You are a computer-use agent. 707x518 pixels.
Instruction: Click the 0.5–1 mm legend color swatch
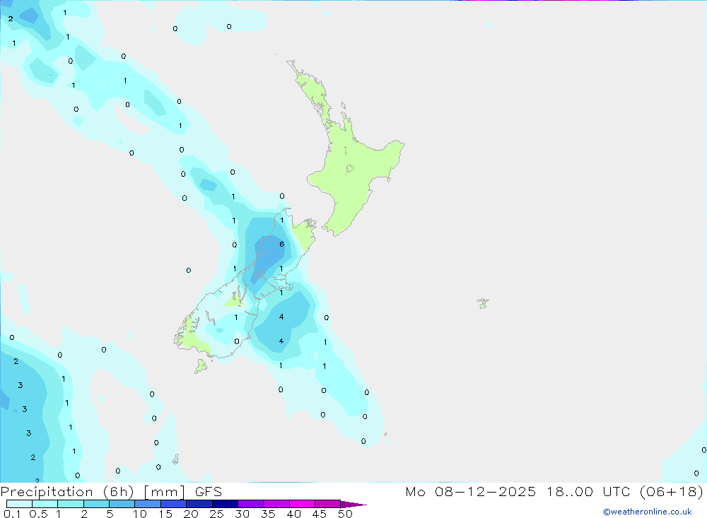[45, 504]
